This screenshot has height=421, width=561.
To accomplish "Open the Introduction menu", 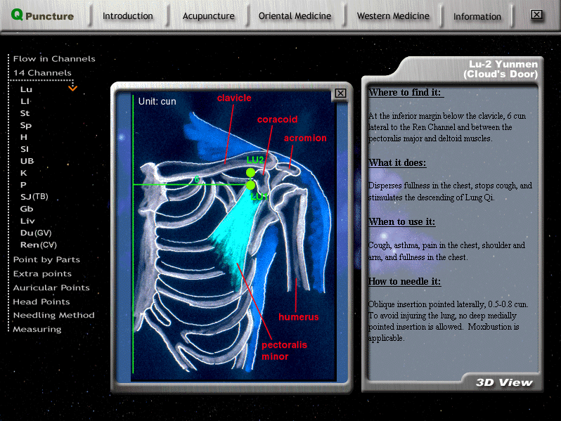I will (x=127, y=16).
